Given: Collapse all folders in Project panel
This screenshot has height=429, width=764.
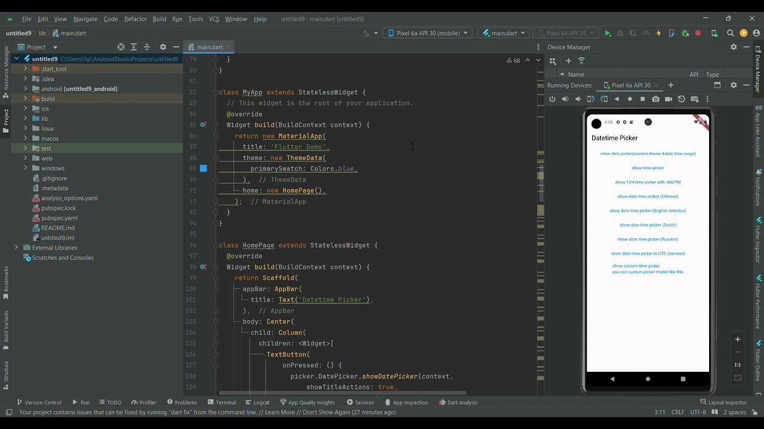Looking at the screenshot, I should point(147,47).
